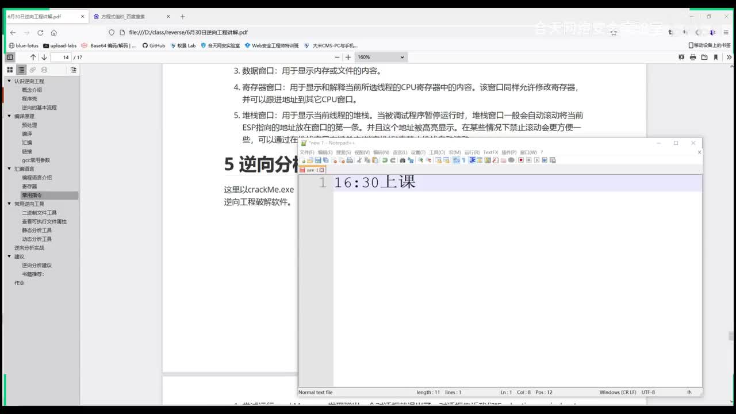The height and width of the screenshot is (414, 736).
Task: Open Notepad++ 视图(V) menu
Action: pos(362,152)
